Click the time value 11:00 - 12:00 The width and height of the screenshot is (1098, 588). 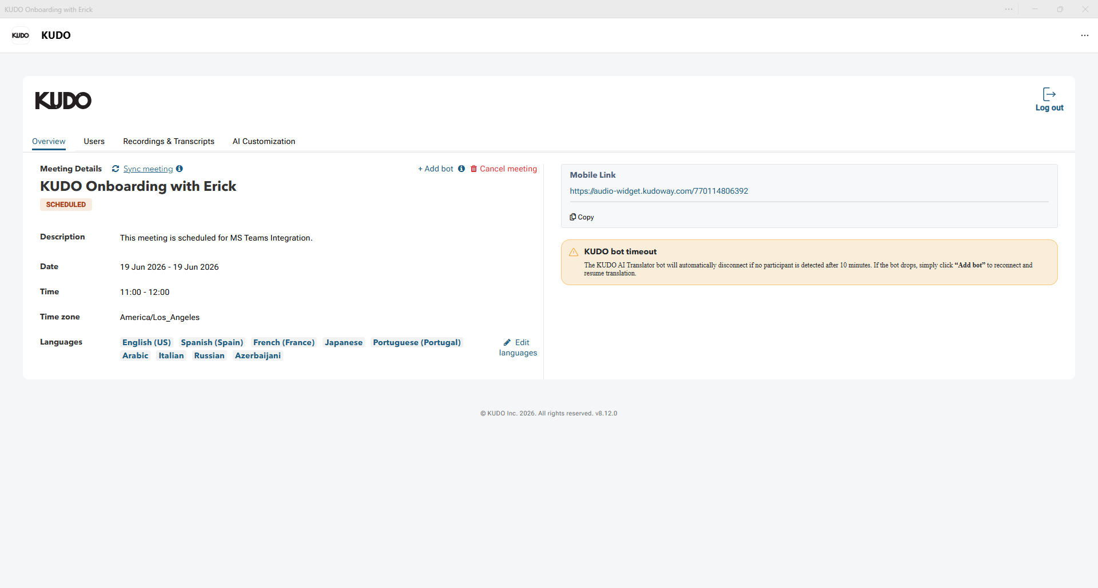click(145, 292)
